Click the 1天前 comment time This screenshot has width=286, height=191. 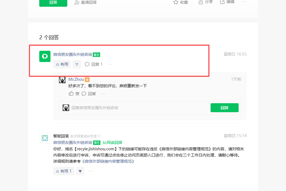click(236, 79)
